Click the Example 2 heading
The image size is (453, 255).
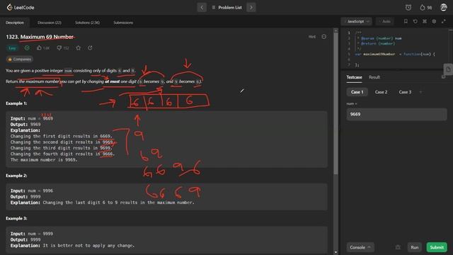tap(16, 176)
